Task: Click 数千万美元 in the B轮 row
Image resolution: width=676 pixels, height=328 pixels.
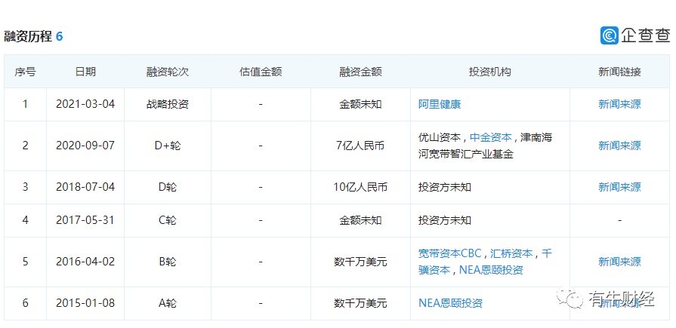Action: (360, 262)
